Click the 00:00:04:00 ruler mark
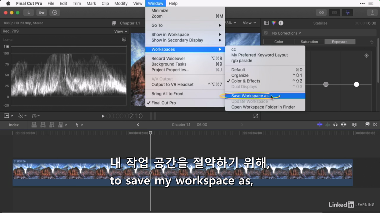 (x=252, y=133)
